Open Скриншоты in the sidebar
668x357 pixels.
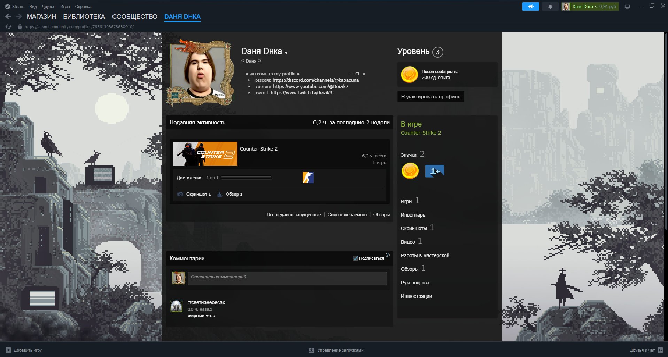click(x=414, y=228)
